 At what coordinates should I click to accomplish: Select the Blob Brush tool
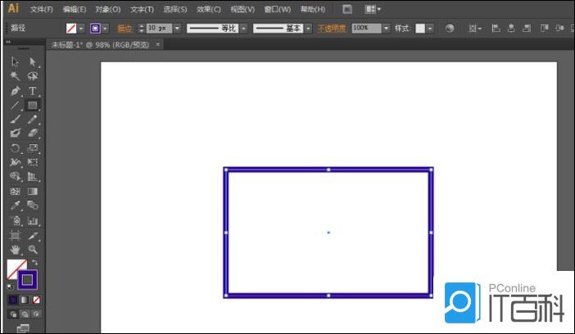pyautogui.click(x=15, y=133)
